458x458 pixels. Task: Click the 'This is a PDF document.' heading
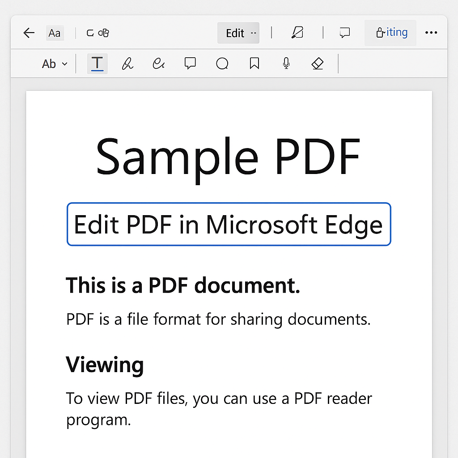[x=183, y=285]
